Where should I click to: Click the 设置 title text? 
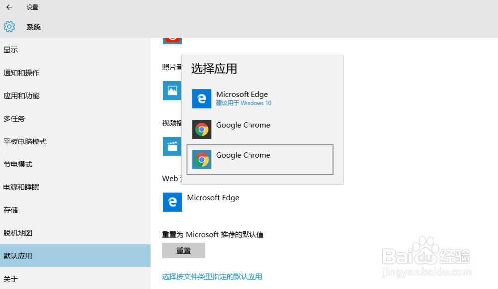[x=32, y=7]
